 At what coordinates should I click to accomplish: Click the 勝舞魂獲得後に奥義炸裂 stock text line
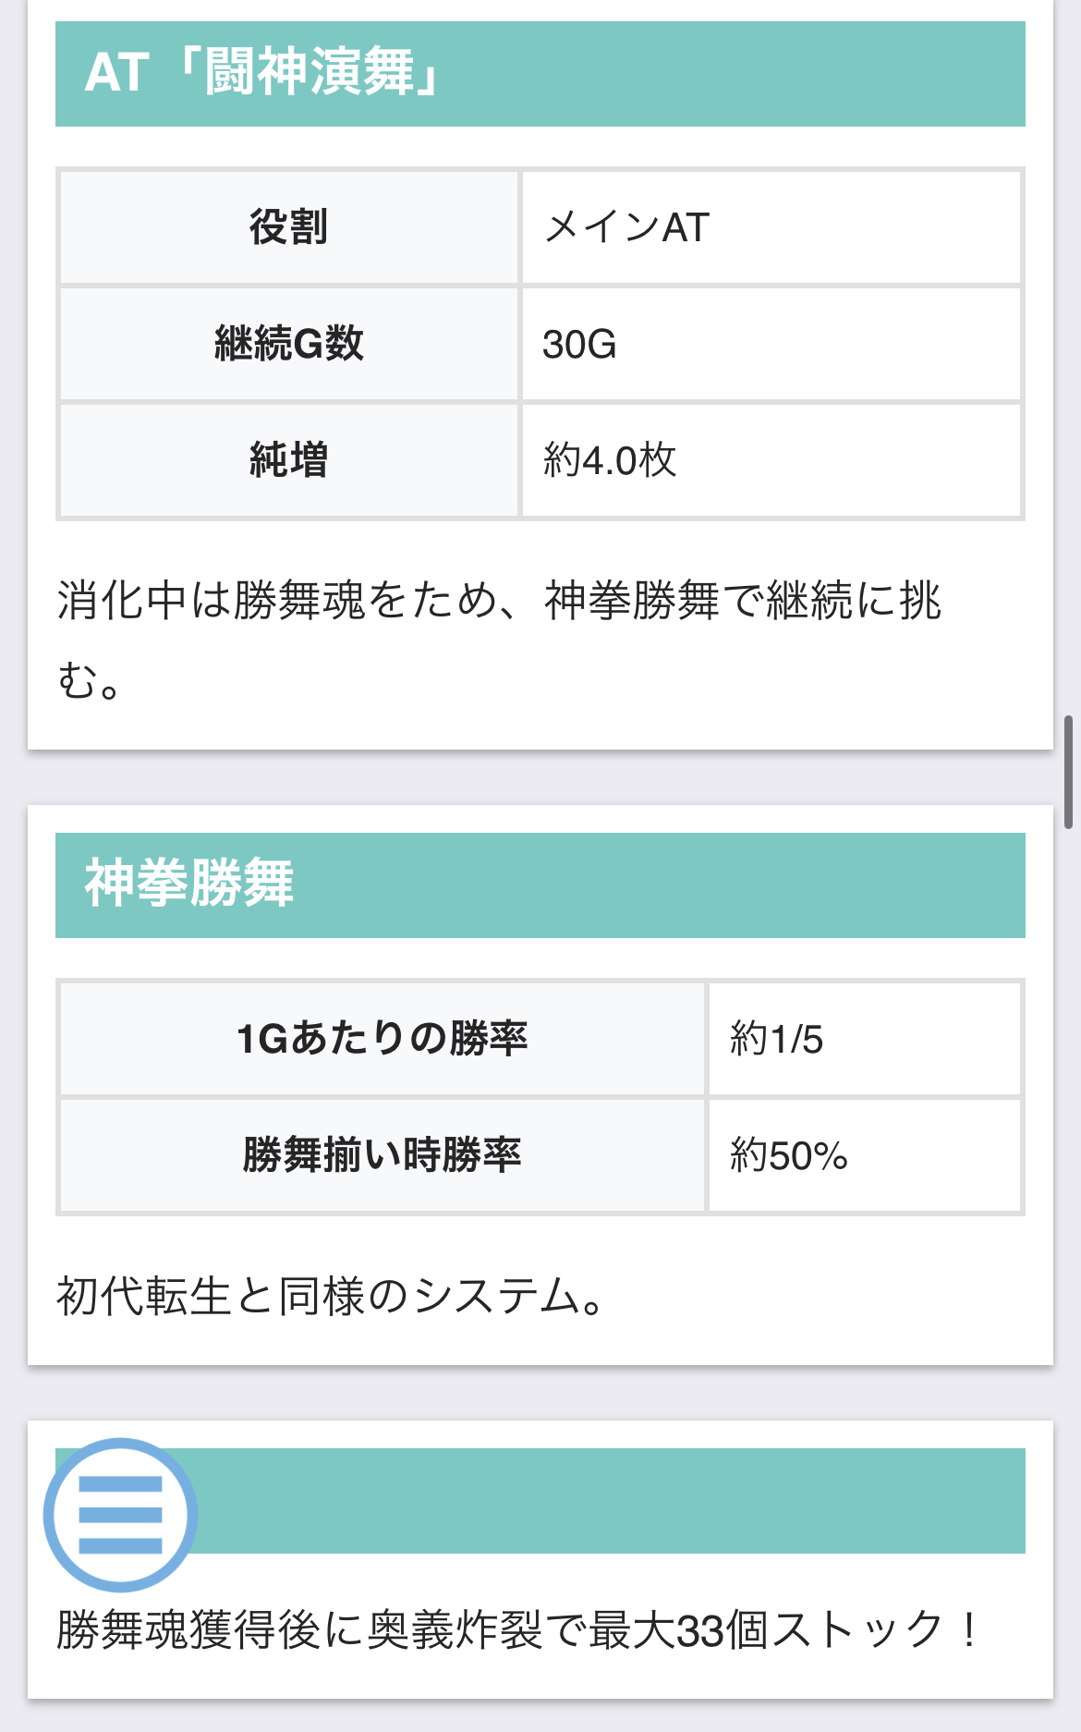click(x=517, y=1629)
